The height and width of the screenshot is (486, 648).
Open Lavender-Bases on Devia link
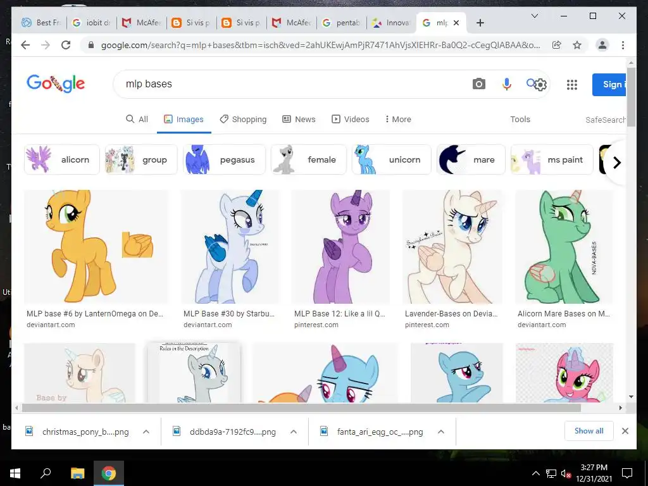451,314
